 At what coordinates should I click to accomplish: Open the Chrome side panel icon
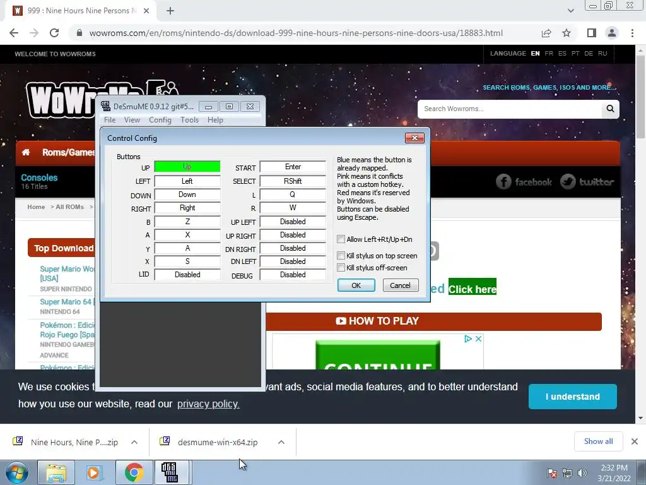592,33
